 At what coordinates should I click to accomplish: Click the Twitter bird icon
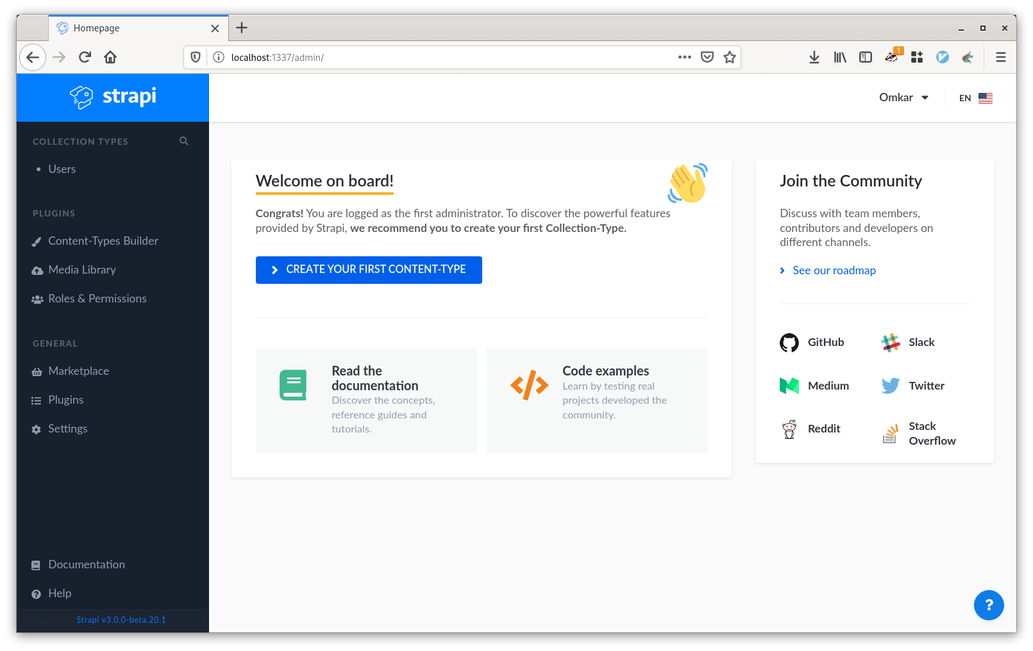click(891, 386)
